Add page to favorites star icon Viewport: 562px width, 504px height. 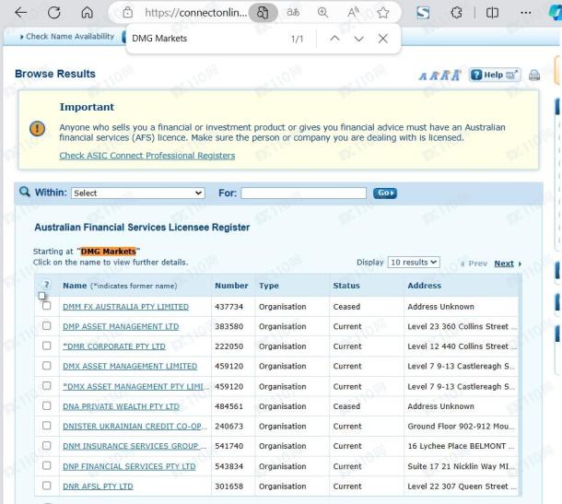coord(383,13)
